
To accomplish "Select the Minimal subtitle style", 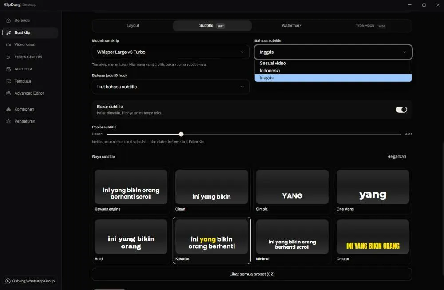I will point(292,240).
